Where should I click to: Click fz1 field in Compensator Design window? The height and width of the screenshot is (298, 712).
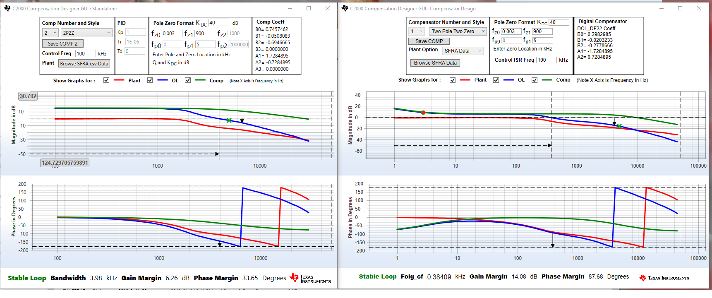click(x=542, y=31)
